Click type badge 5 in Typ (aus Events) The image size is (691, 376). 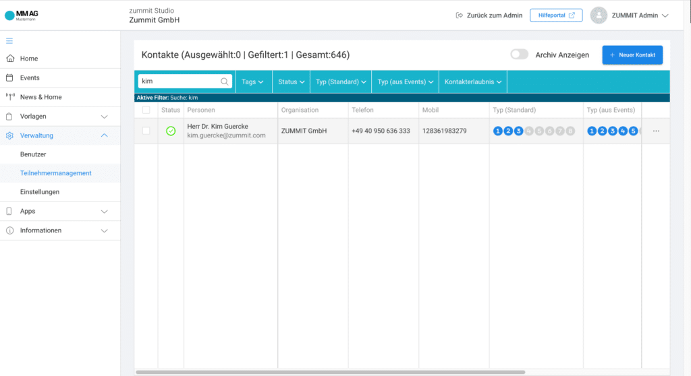633,131
